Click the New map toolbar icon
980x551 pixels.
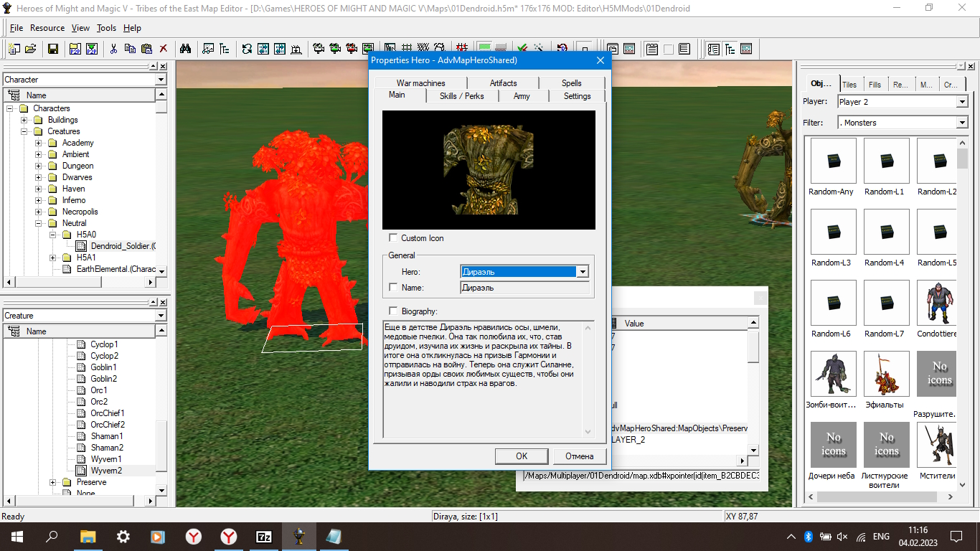click(x=14, y=49)
